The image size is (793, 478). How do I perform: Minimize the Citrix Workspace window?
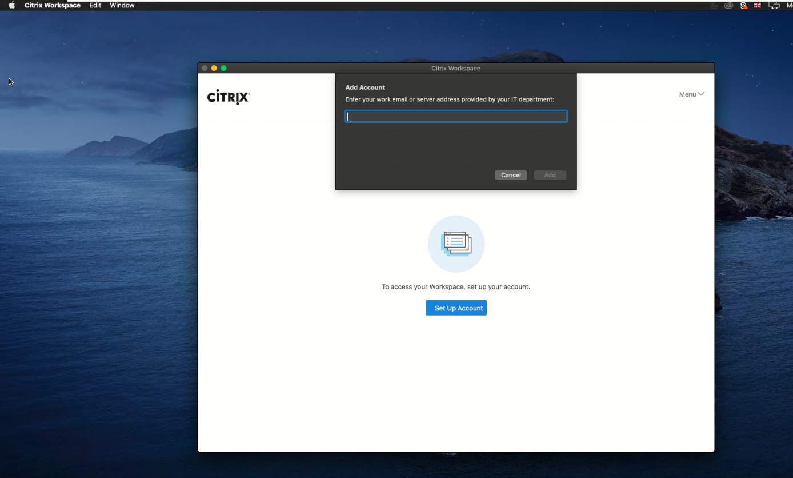coord(214,69)
